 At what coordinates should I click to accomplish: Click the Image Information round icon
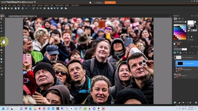coord(44,8)
